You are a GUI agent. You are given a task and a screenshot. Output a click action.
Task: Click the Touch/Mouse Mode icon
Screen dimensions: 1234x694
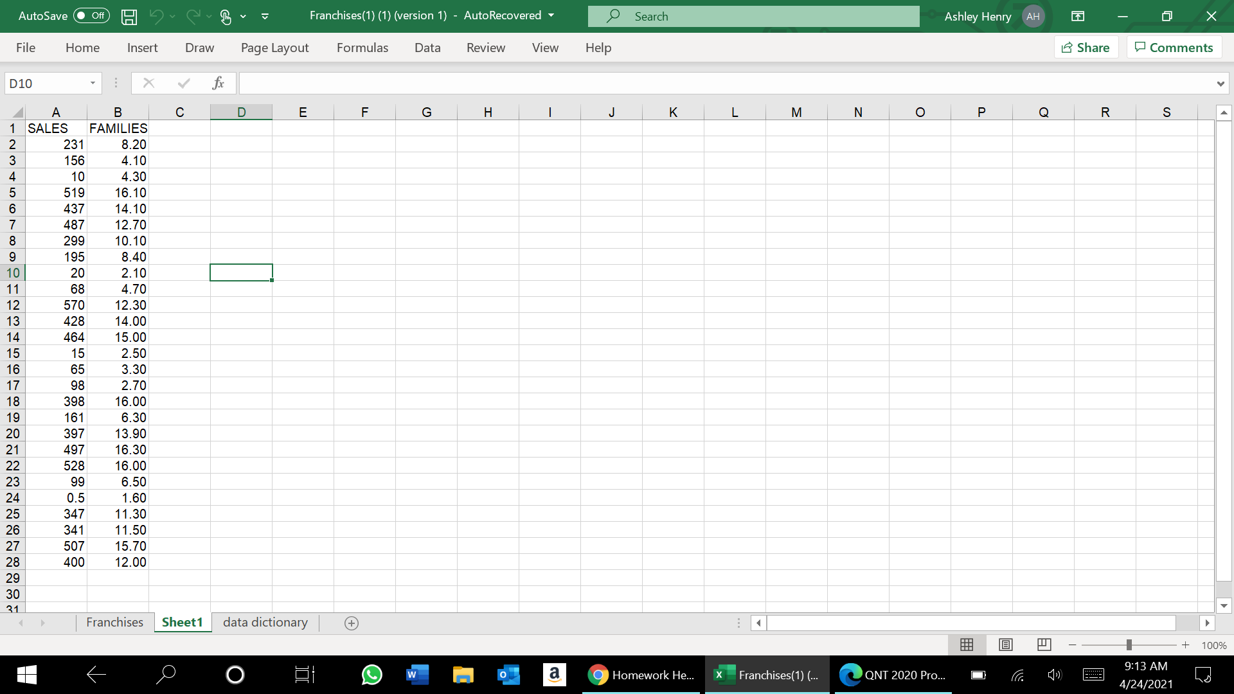point(226,17)
